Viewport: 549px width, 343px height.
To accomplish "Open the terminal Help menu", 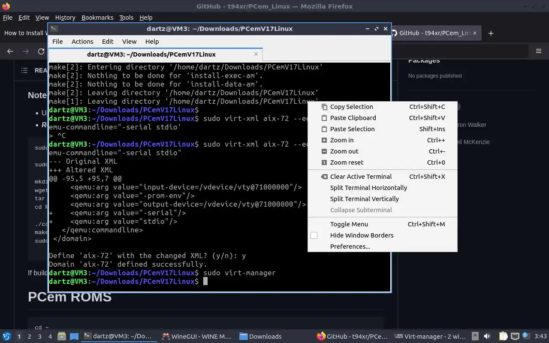I will pyautogui.click(x=152, y=42).
